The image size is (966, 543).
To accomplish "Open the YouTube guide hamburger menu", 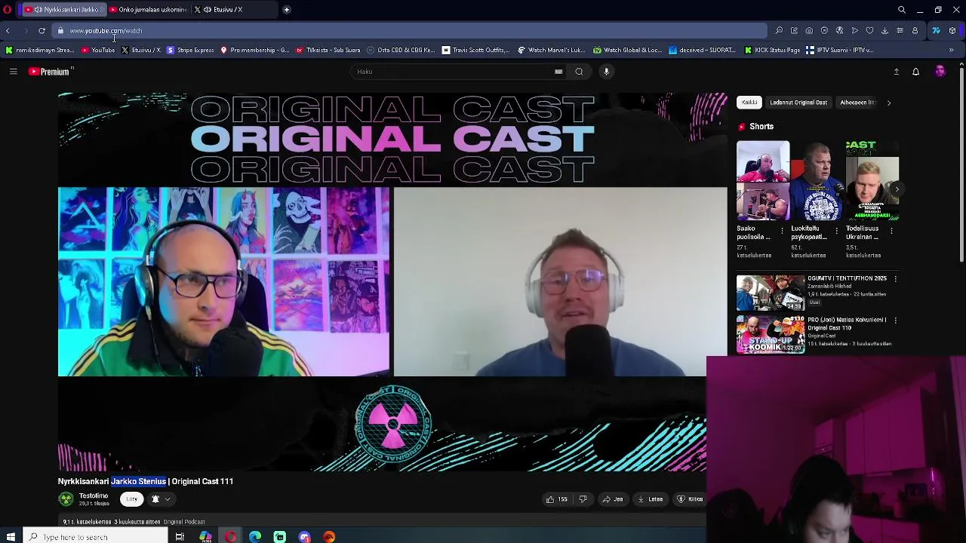I will [13, 72].
